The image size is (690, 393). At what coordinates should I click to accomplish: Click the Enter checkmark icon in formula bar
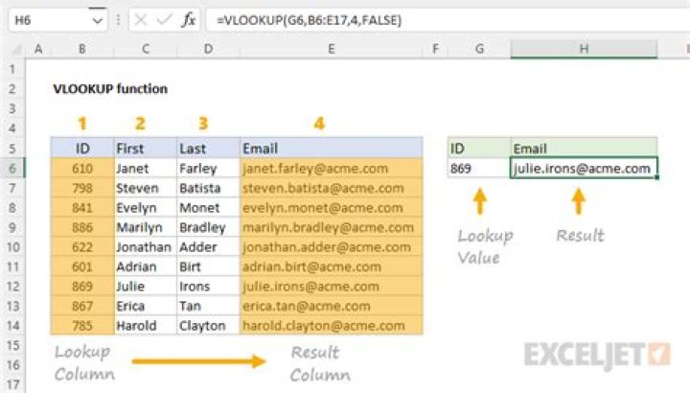tap(164, 20)
